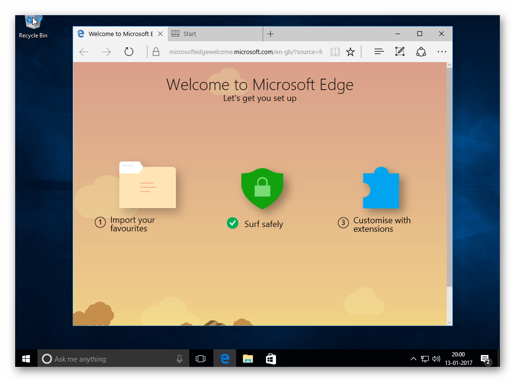Open the Import your favourites link

133,224
